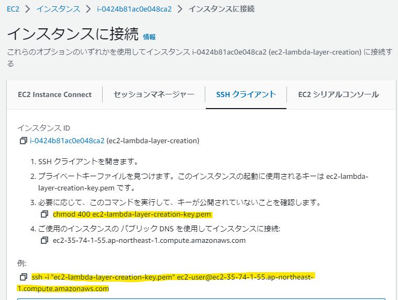Copy the chmod 400 command

(x=45, y=214)
